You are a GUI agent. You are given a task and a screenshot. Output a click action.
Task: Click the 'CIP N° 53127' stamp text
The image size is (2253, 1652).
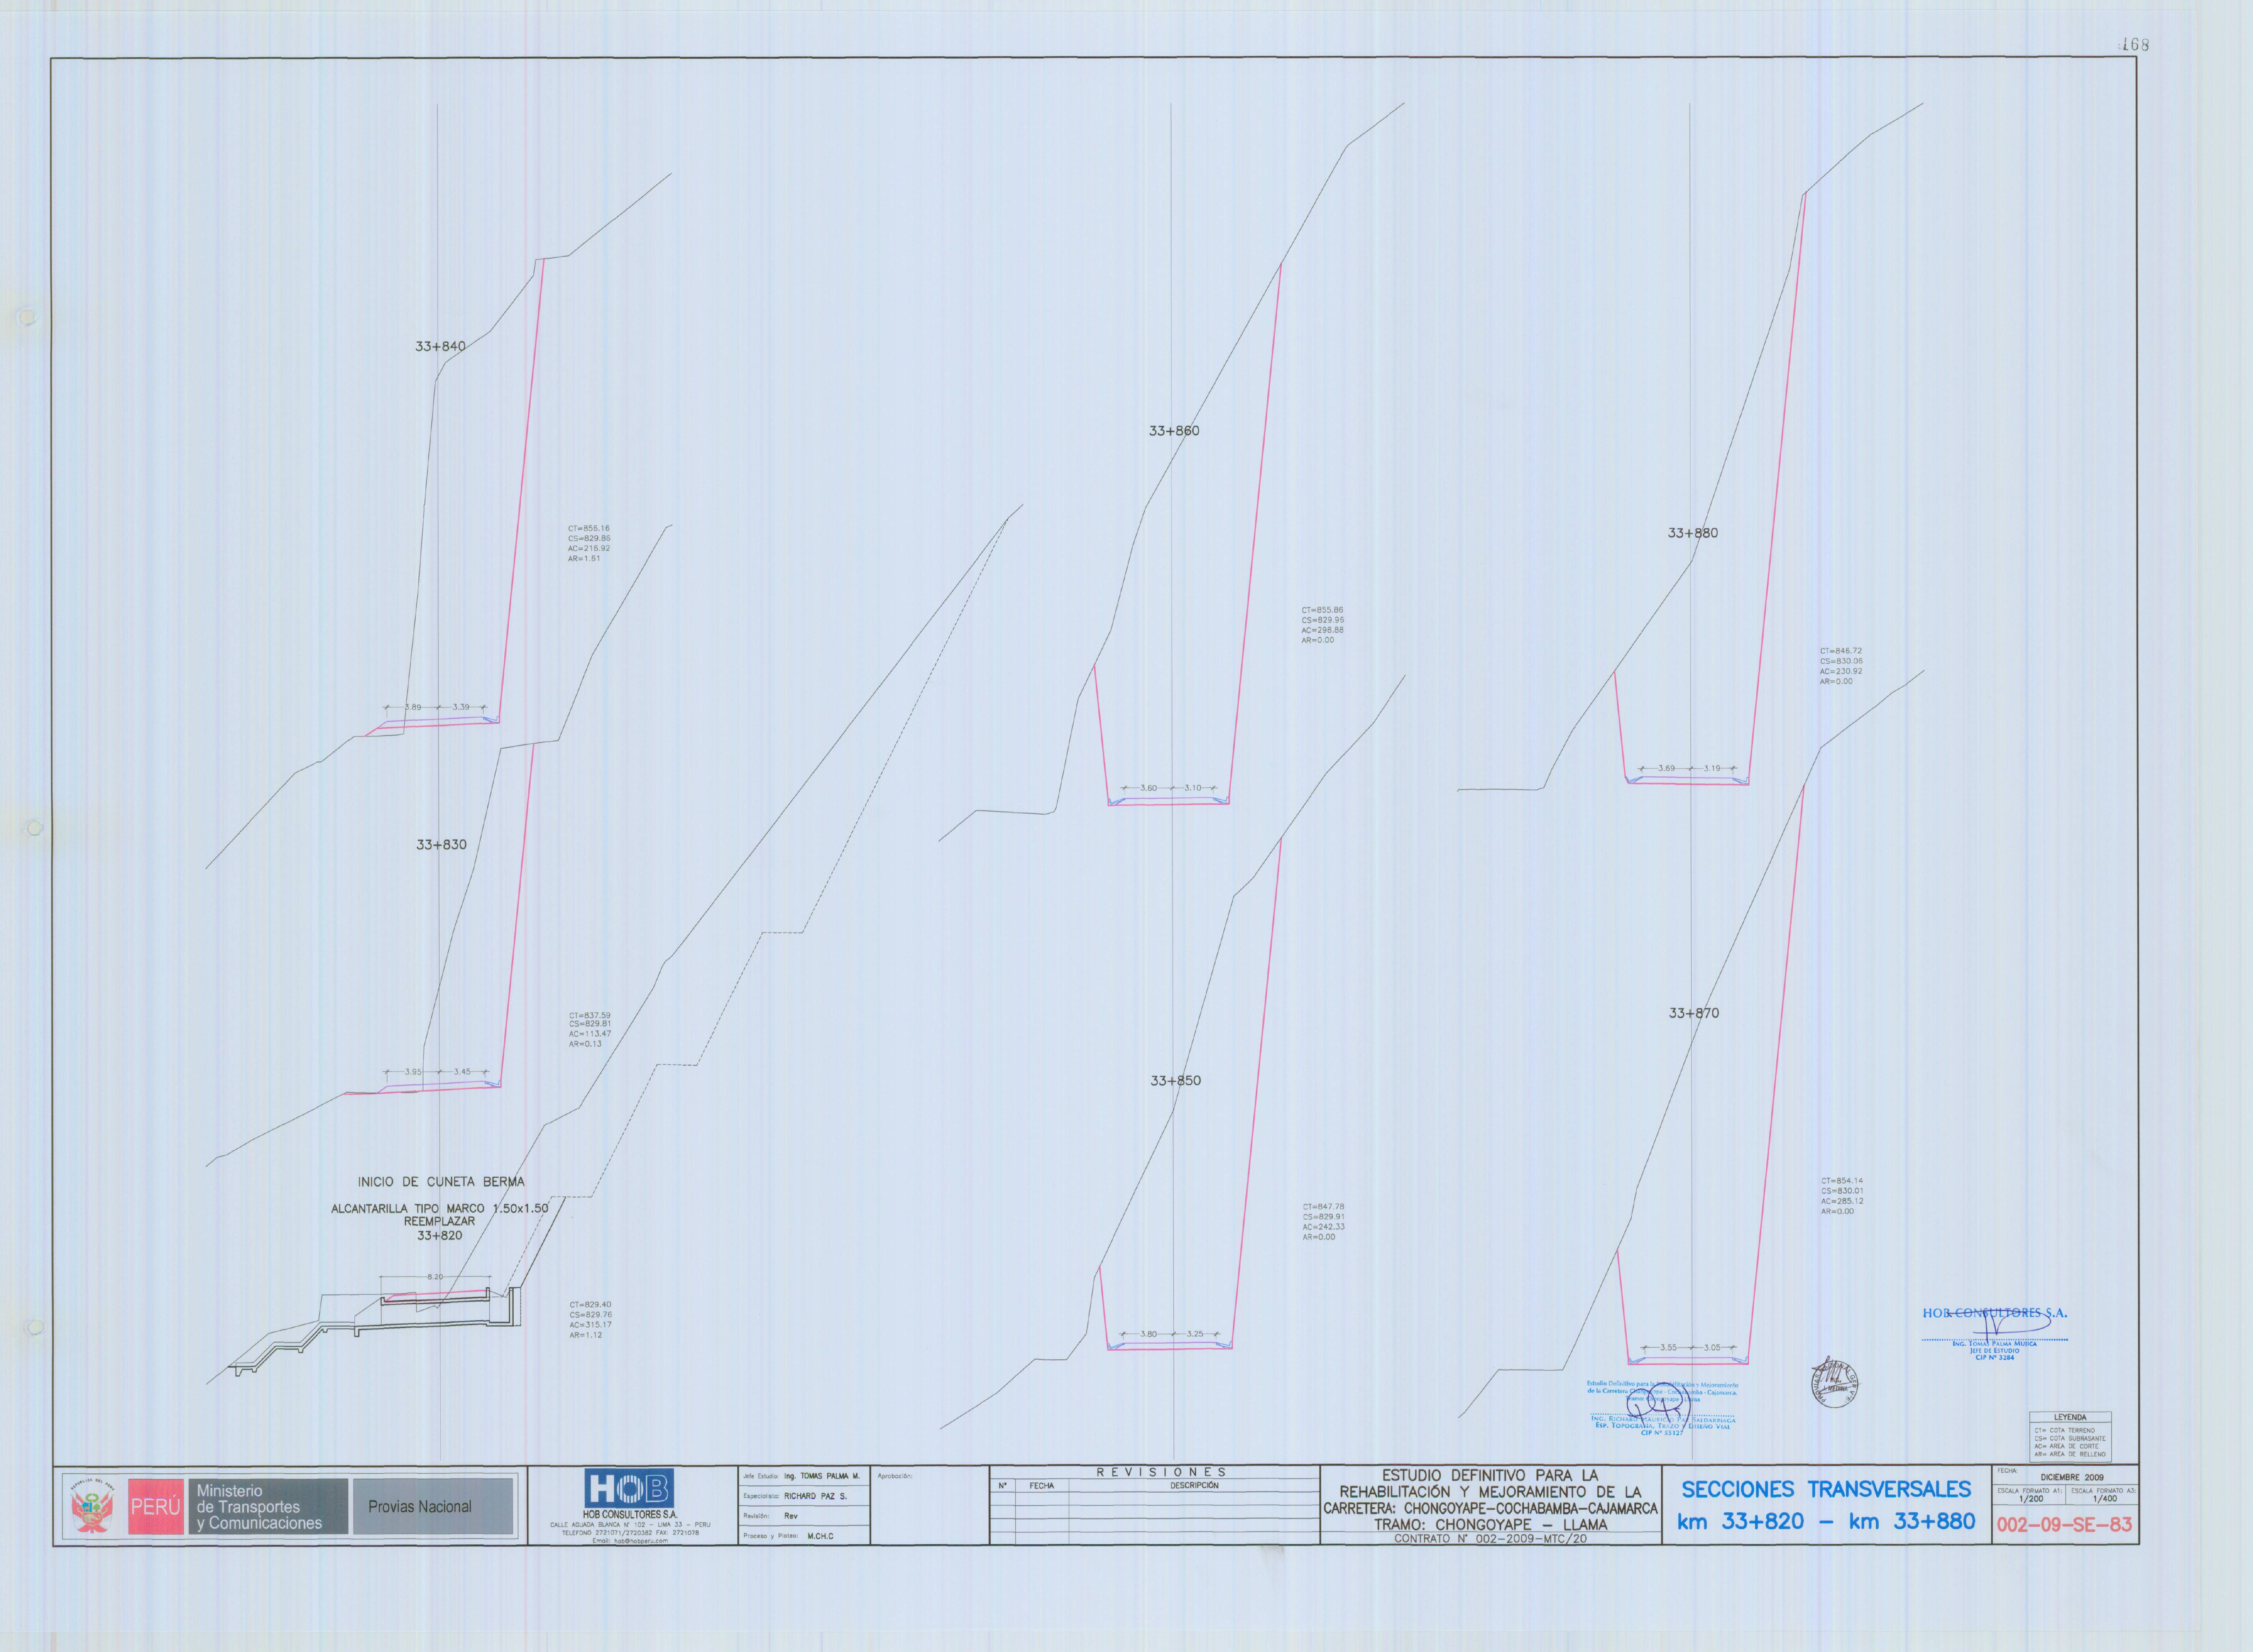pos(1662,1433)
